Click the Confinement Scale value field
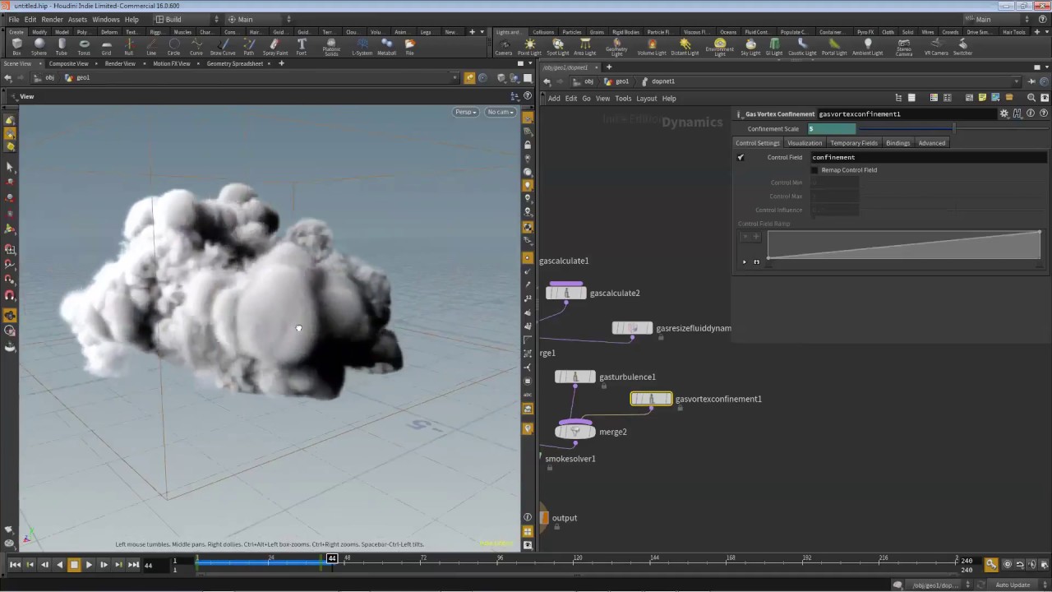Image resolution: width=1052 pixels, height=592 pixels. [x=832, y=129]
